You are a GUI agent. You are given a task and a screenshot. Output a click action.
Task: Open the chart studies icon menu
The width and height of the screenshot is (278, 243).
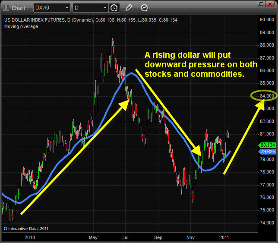click(x=144, y=8)
